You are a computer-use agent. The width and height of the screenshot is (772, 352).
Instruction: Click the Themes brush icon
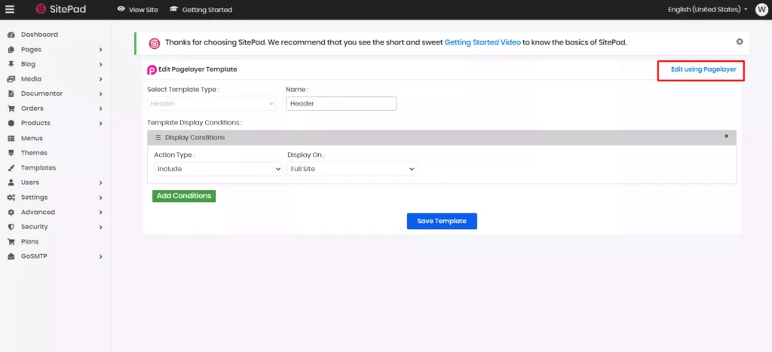[11, 153]
